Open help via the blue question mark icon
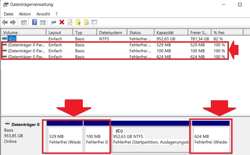 34,22
